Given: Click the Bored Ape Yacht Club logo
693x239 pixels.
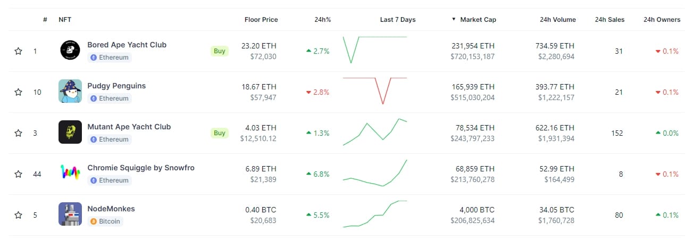Looking at the screenshot, I should pyautogui.click(x=70, y=51).
